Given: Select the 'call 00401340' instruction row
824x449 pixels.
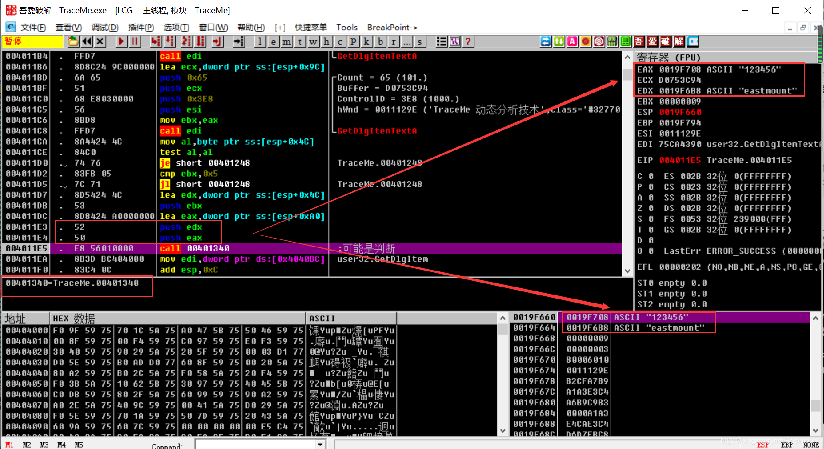Looking at the screenshot, I should click(x=311, y=248).
